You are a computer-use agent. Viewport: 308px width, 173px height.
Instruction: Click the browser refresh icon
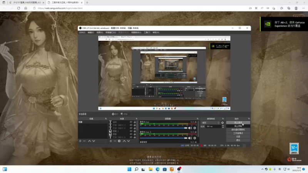18,8
